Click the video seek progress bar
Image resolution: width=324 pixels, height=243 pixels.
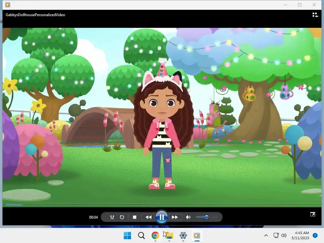[x=162, y=205]
